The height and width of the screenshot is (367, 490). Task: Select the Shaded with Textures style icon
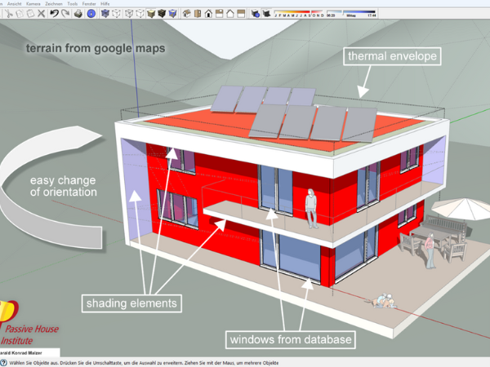click(162, 13)
